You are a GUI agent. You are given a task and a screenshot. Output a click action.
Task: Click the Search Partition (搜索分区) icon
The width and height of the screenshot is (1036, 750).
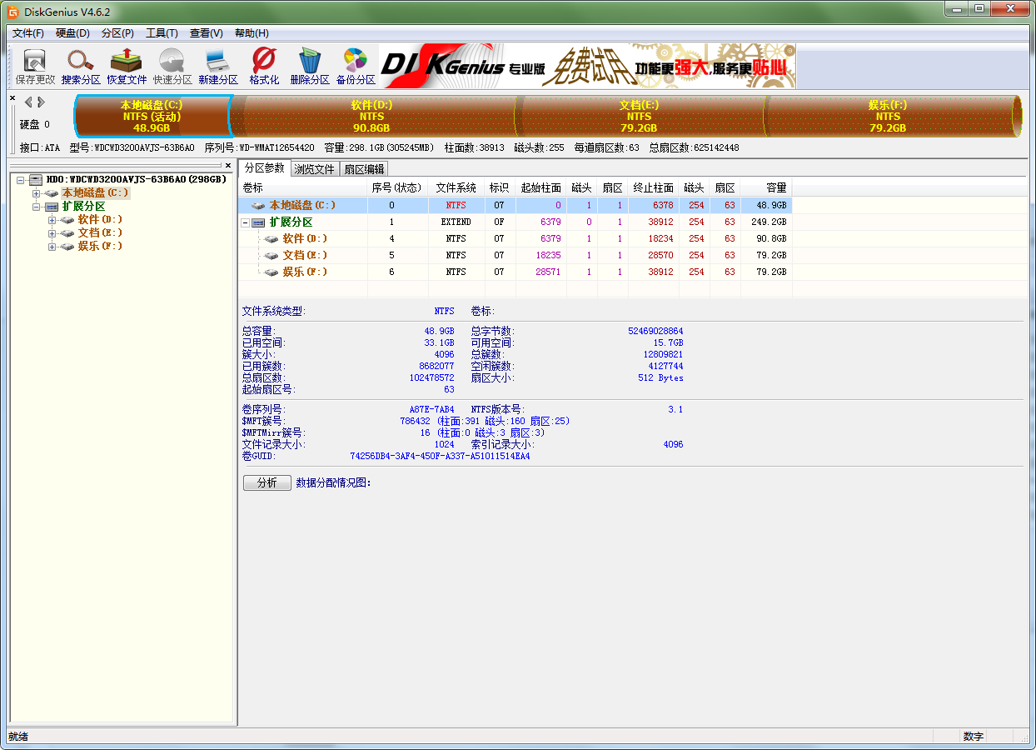(x=81, y=66)
